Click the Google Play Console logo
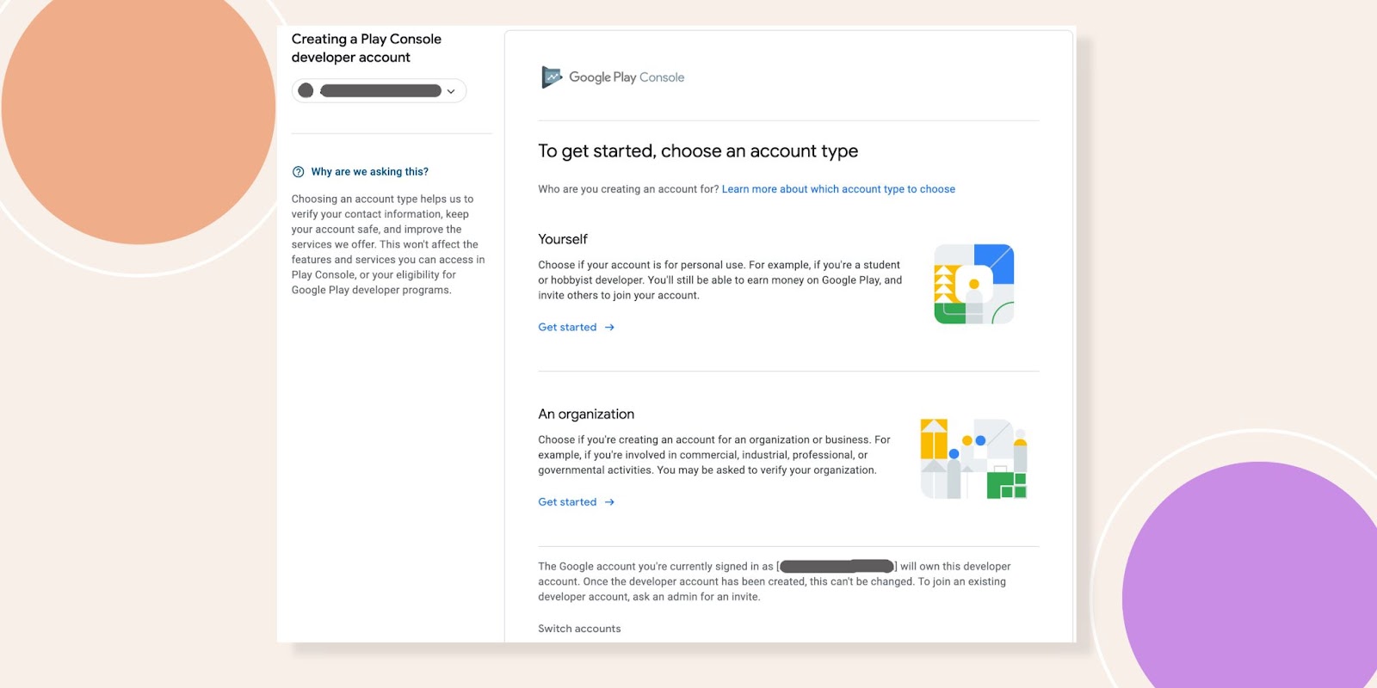This screenshot has height=688, width=1377. point(613,77)
